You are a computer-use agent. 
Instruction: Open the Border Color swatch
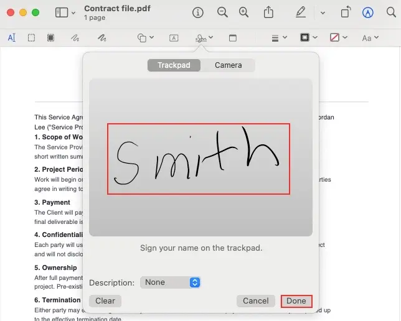[x=304, y=37]
